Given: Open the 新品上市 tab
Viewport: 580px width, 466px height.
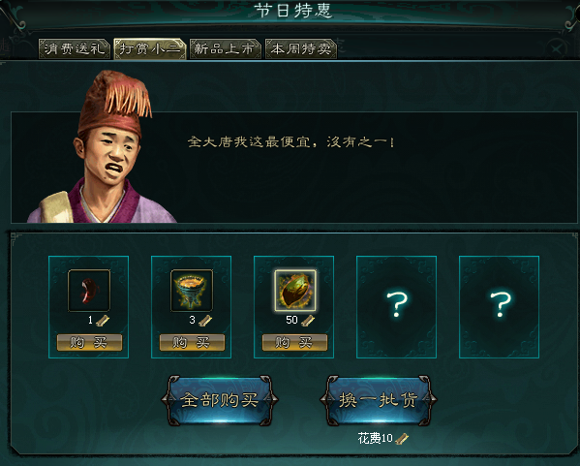Looking at the screenshot, I should (225, 48).
